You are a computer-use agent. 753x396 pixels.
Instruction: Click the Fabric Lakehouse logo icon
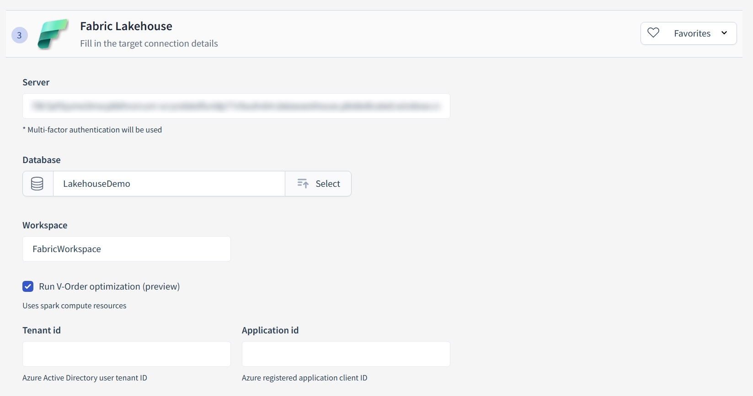[x=53, y=34]
